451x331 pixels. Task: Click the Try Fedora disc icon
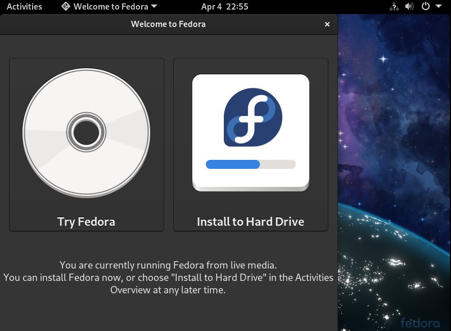click(x=86, y=133)
